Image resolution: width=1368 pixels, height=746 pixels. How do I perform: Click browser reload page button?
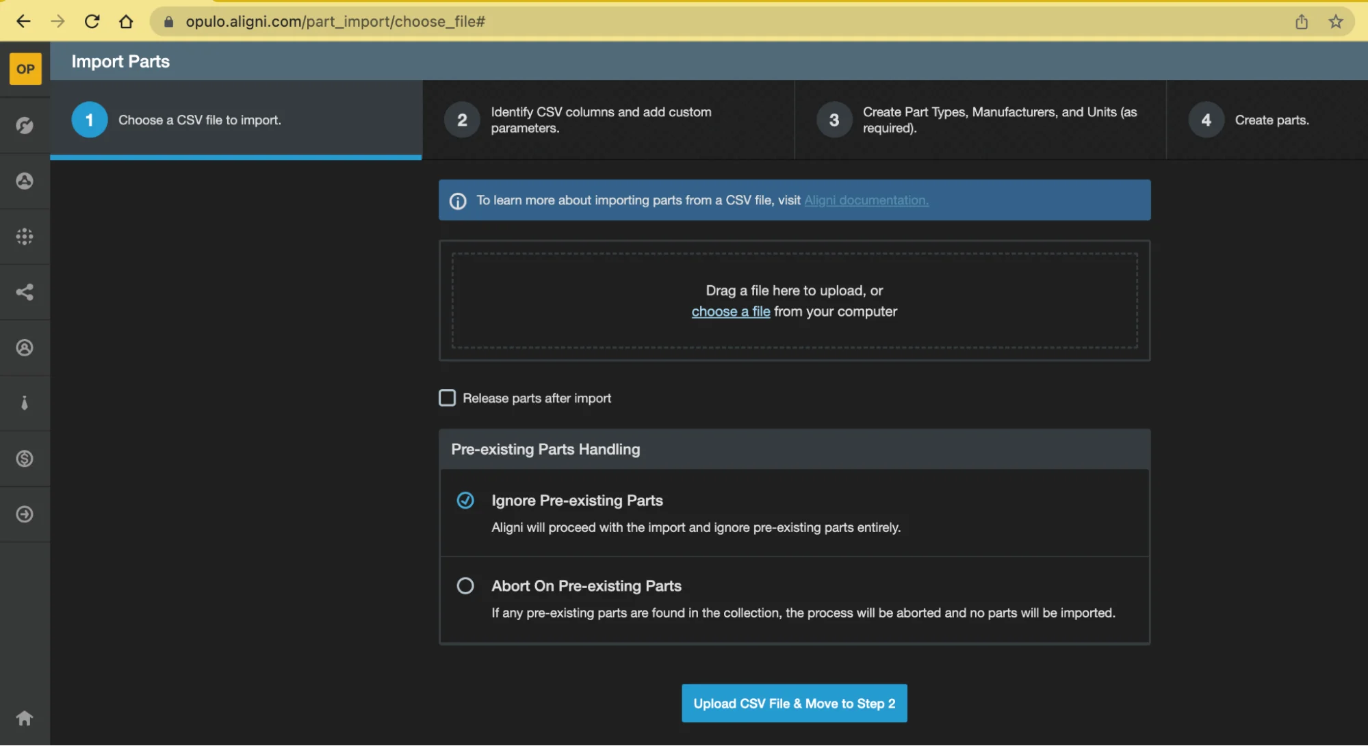(x=92, y=21)
